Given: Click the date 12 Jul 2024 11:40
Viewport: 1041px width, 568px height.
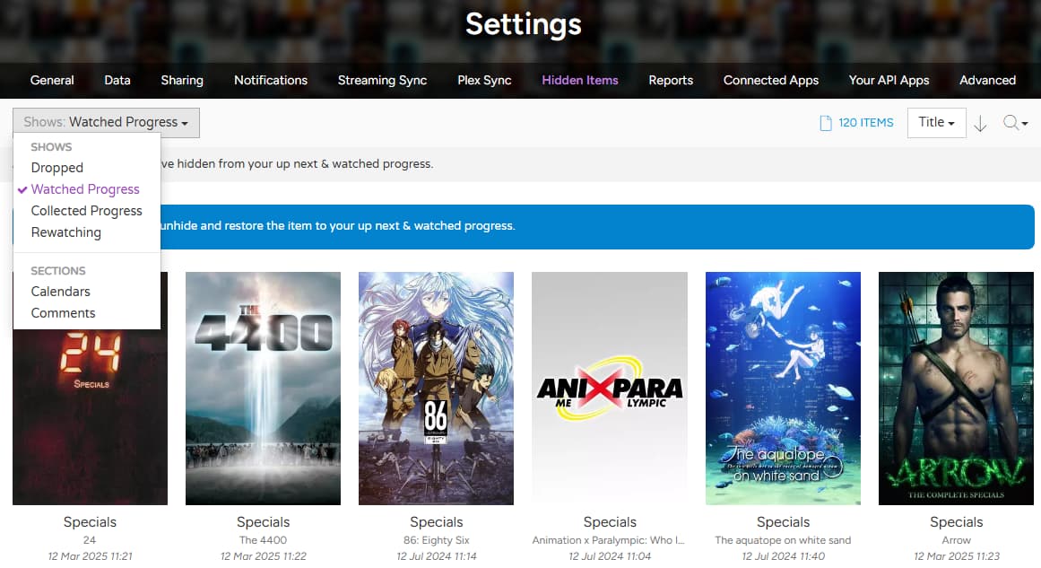Looking at the screenshot, I should [783, 556].
